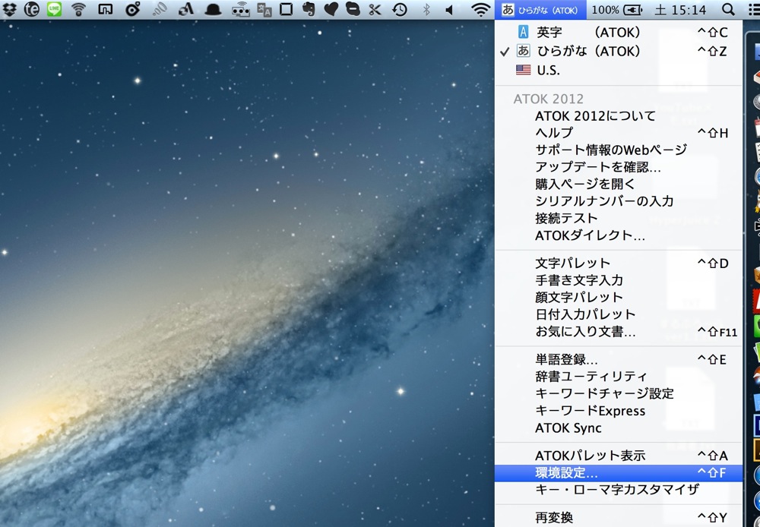
Task: Open the Time Machine clock icon
Action: tap(400, 9)
